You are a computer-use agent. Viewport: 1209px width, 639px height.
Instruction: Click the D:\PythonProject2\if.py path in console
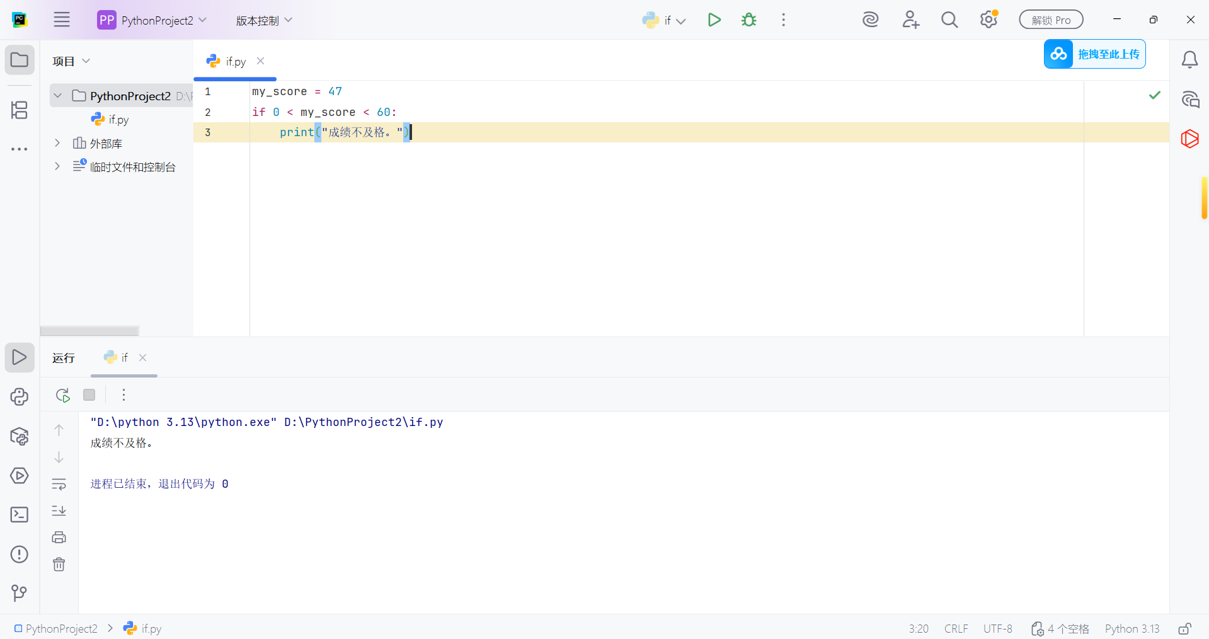point(364,422)
